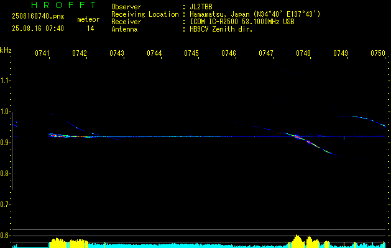
Task: Click the 0746 time marker
Action: coord(229,53)
